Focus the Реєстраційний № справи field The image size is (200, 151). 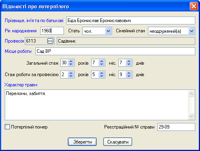pyautogui.click(x=176, y=127)
